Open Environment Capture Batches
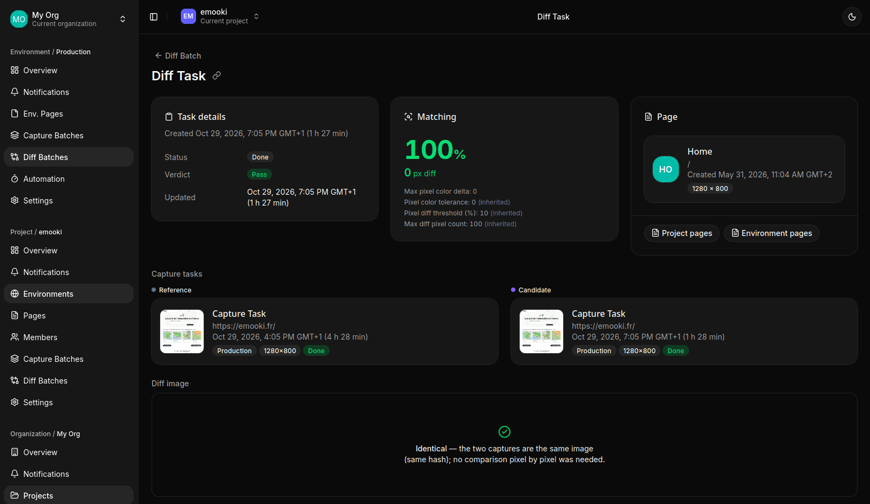The width and height of the screenshot is (870, 504). coord(69,135)
